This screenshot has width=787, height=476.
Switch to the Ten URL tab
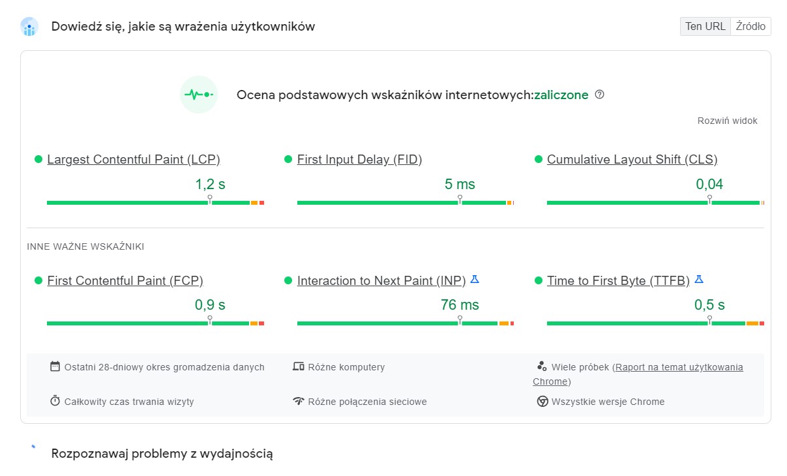[x=705, y=27]
